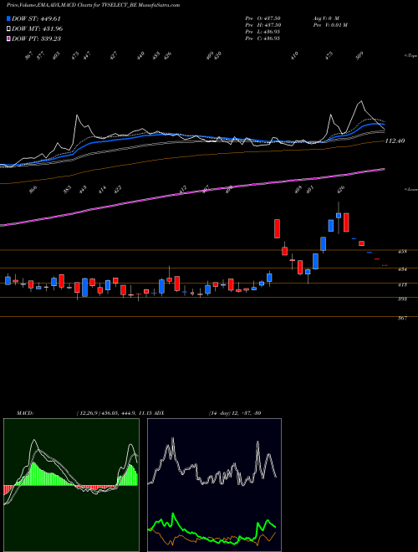Click the 112.40 EMA value label
Viewport: 418px width, 552px height.
(x=395, y=141)
